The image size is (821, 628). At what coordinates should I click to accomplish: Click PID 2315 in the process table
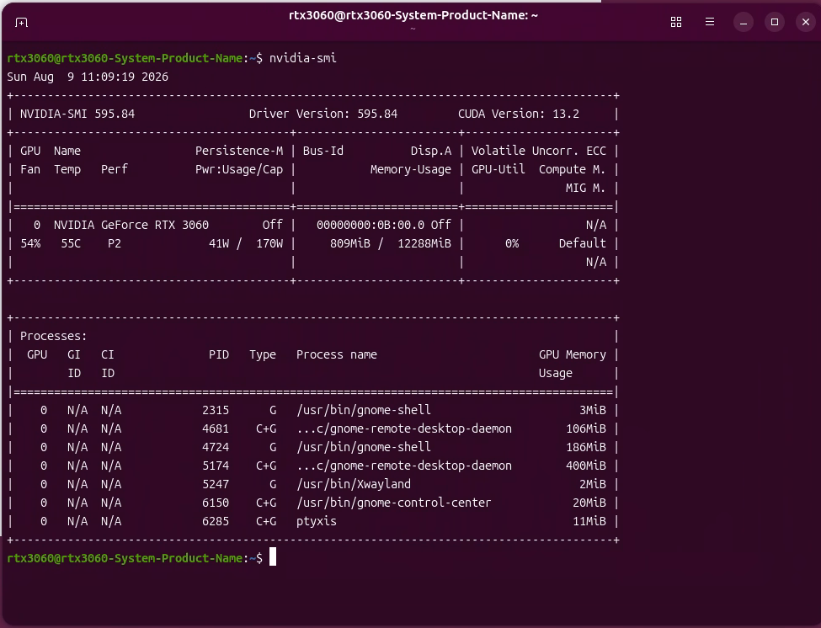coord(216,410)
